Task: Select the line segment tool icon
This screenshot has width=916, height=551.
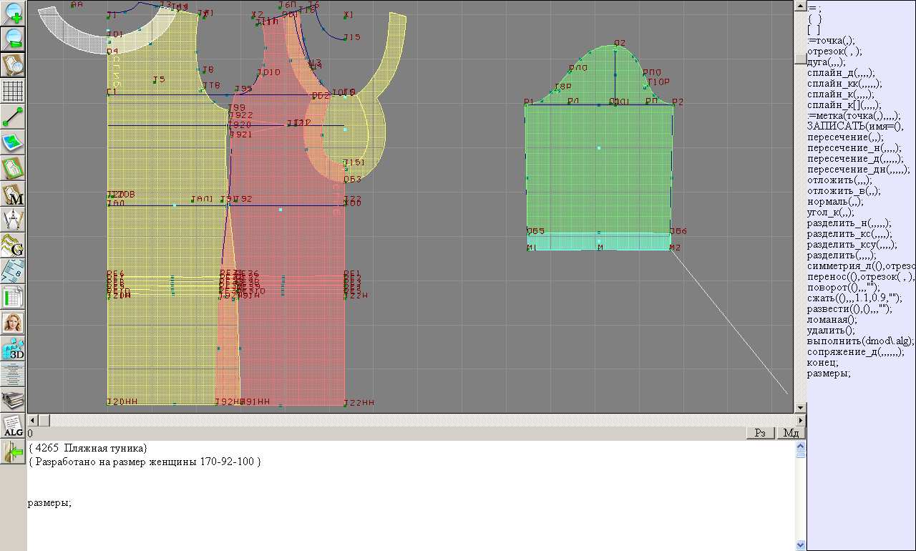Action: [13, 117]
